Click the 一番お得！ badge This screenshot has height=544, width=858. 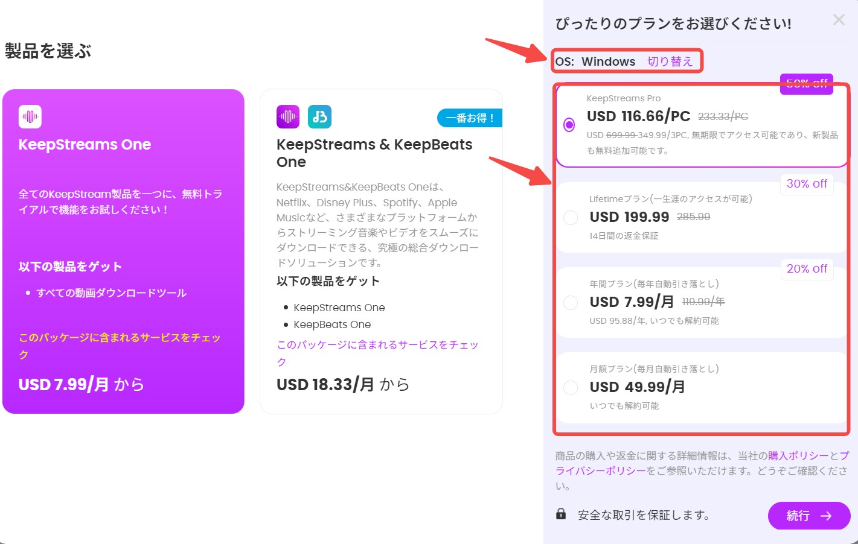pyautogui.click(x=470, y=118)
